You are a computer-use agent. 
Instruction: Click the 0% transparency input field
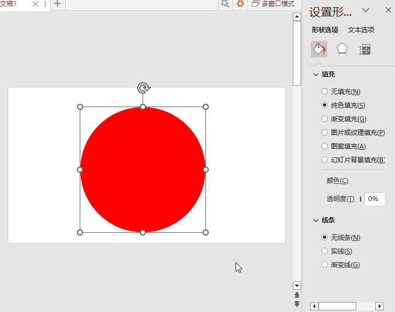(x=374, y=199)
